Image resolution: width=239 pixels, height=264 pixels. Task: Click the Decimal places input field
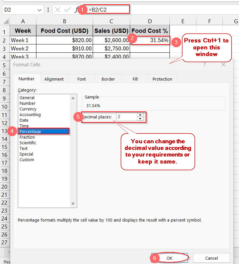(126, 117)
